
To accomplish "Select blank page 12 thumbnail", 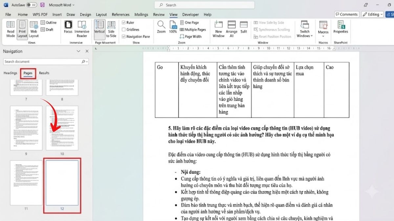I will (62, 183).
